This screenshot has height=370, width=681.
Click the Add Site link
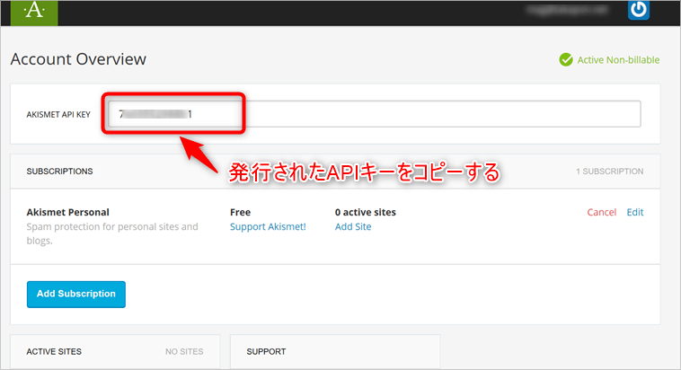[353, 226]
